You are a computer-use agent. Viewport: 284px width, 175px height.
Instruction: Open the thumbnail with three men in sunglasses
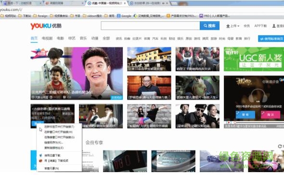197,116
